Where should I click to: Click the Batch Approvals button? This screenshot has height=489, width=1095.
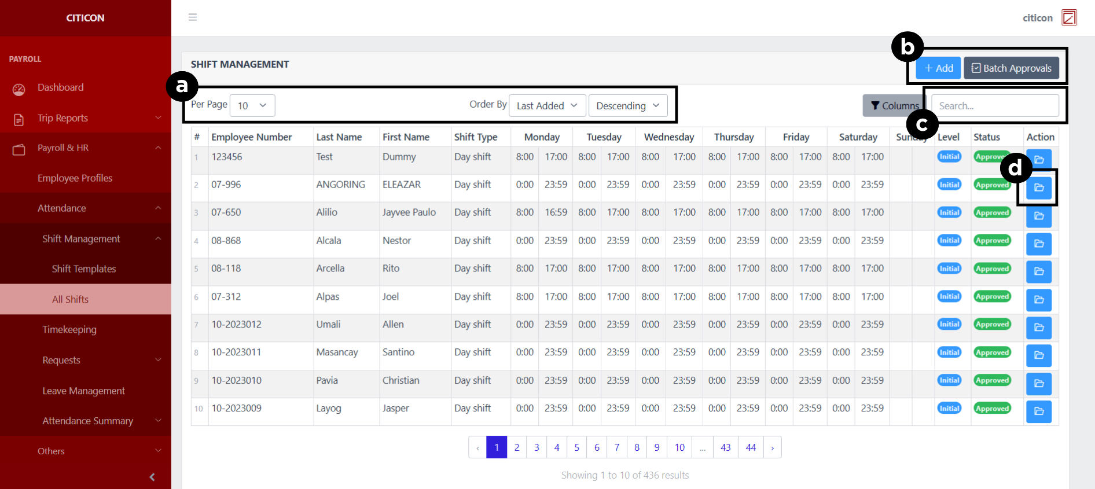click(1011, 68)
